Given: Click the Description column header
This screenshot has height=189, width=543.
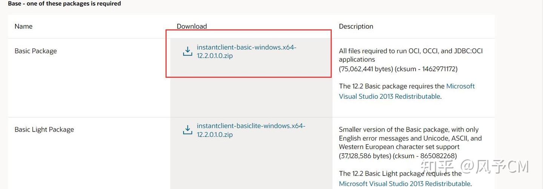Looking at the screenshot, I should pos(356,26).
